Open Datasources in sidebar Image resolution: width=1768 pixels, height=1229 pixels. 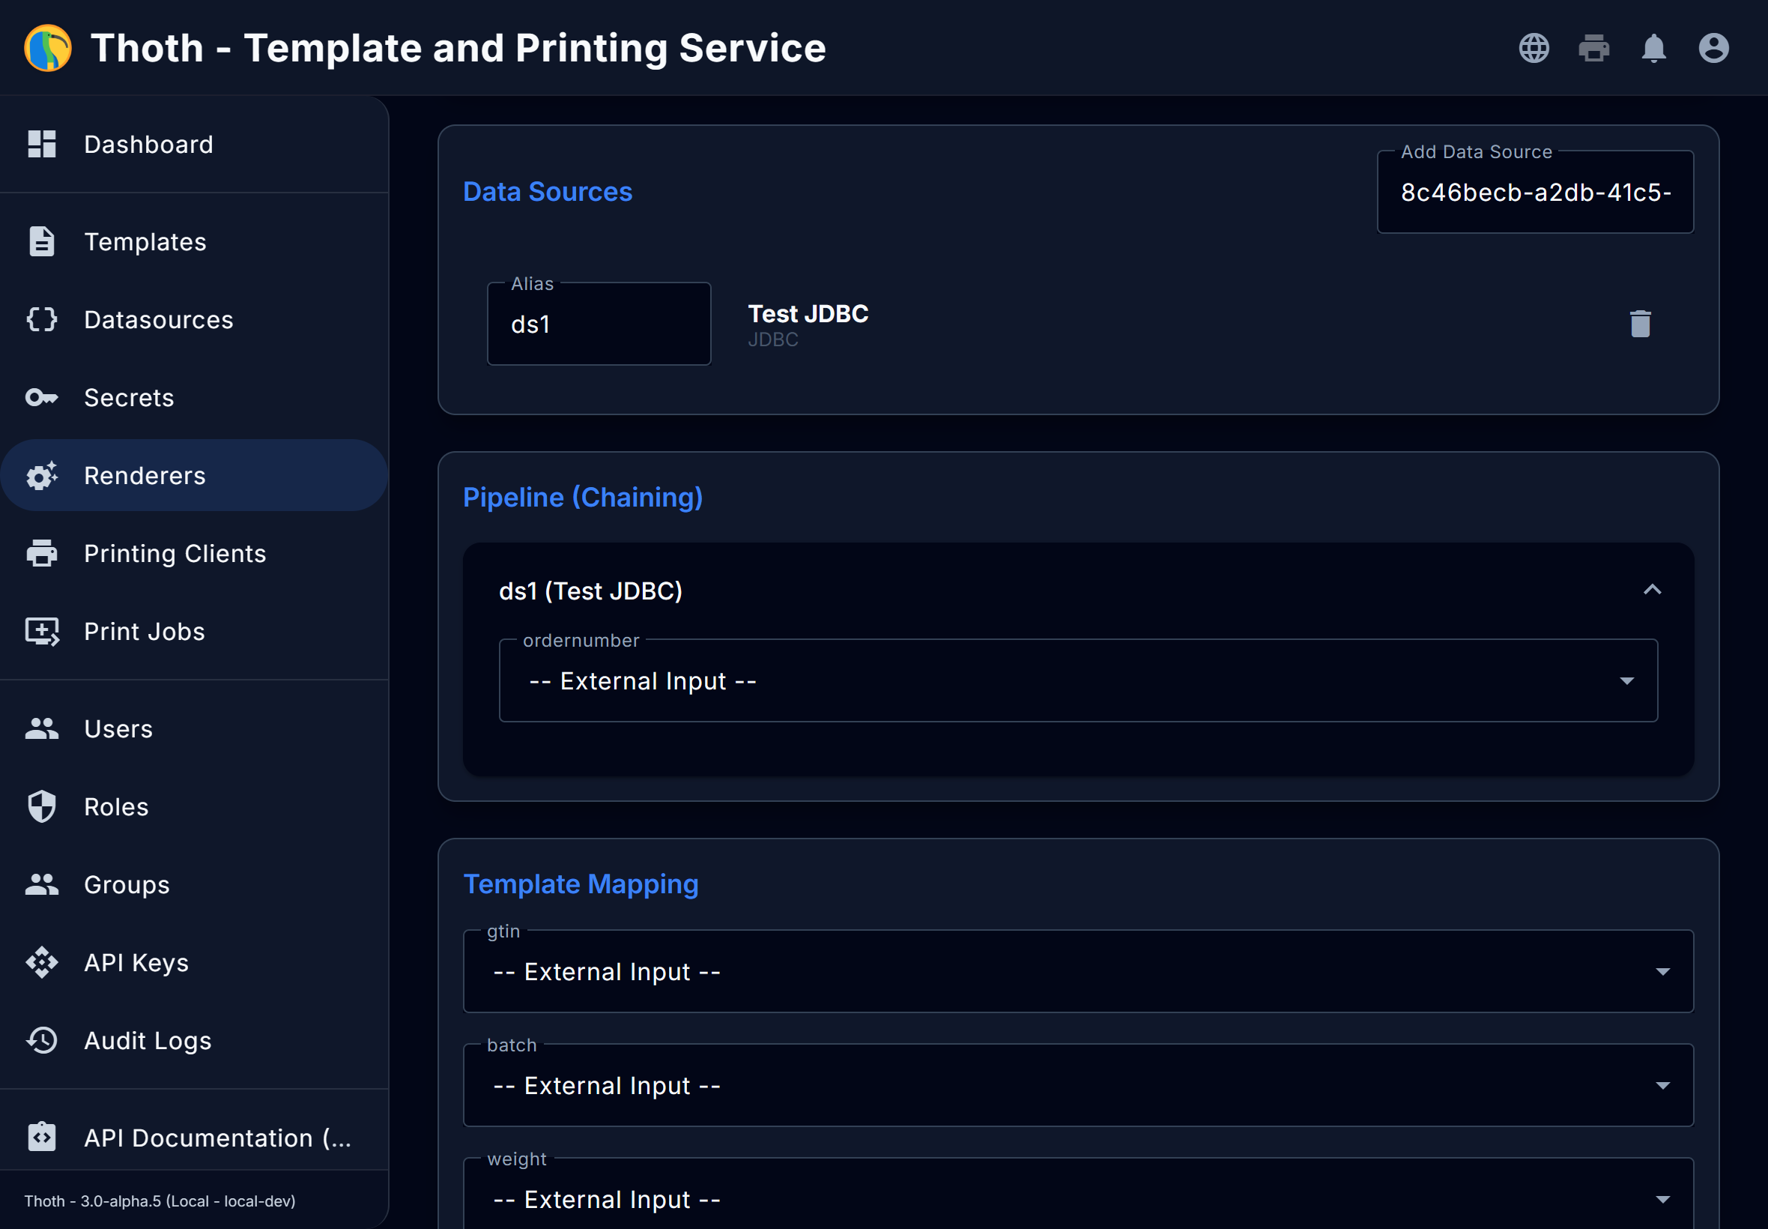[x=194, y=318]
